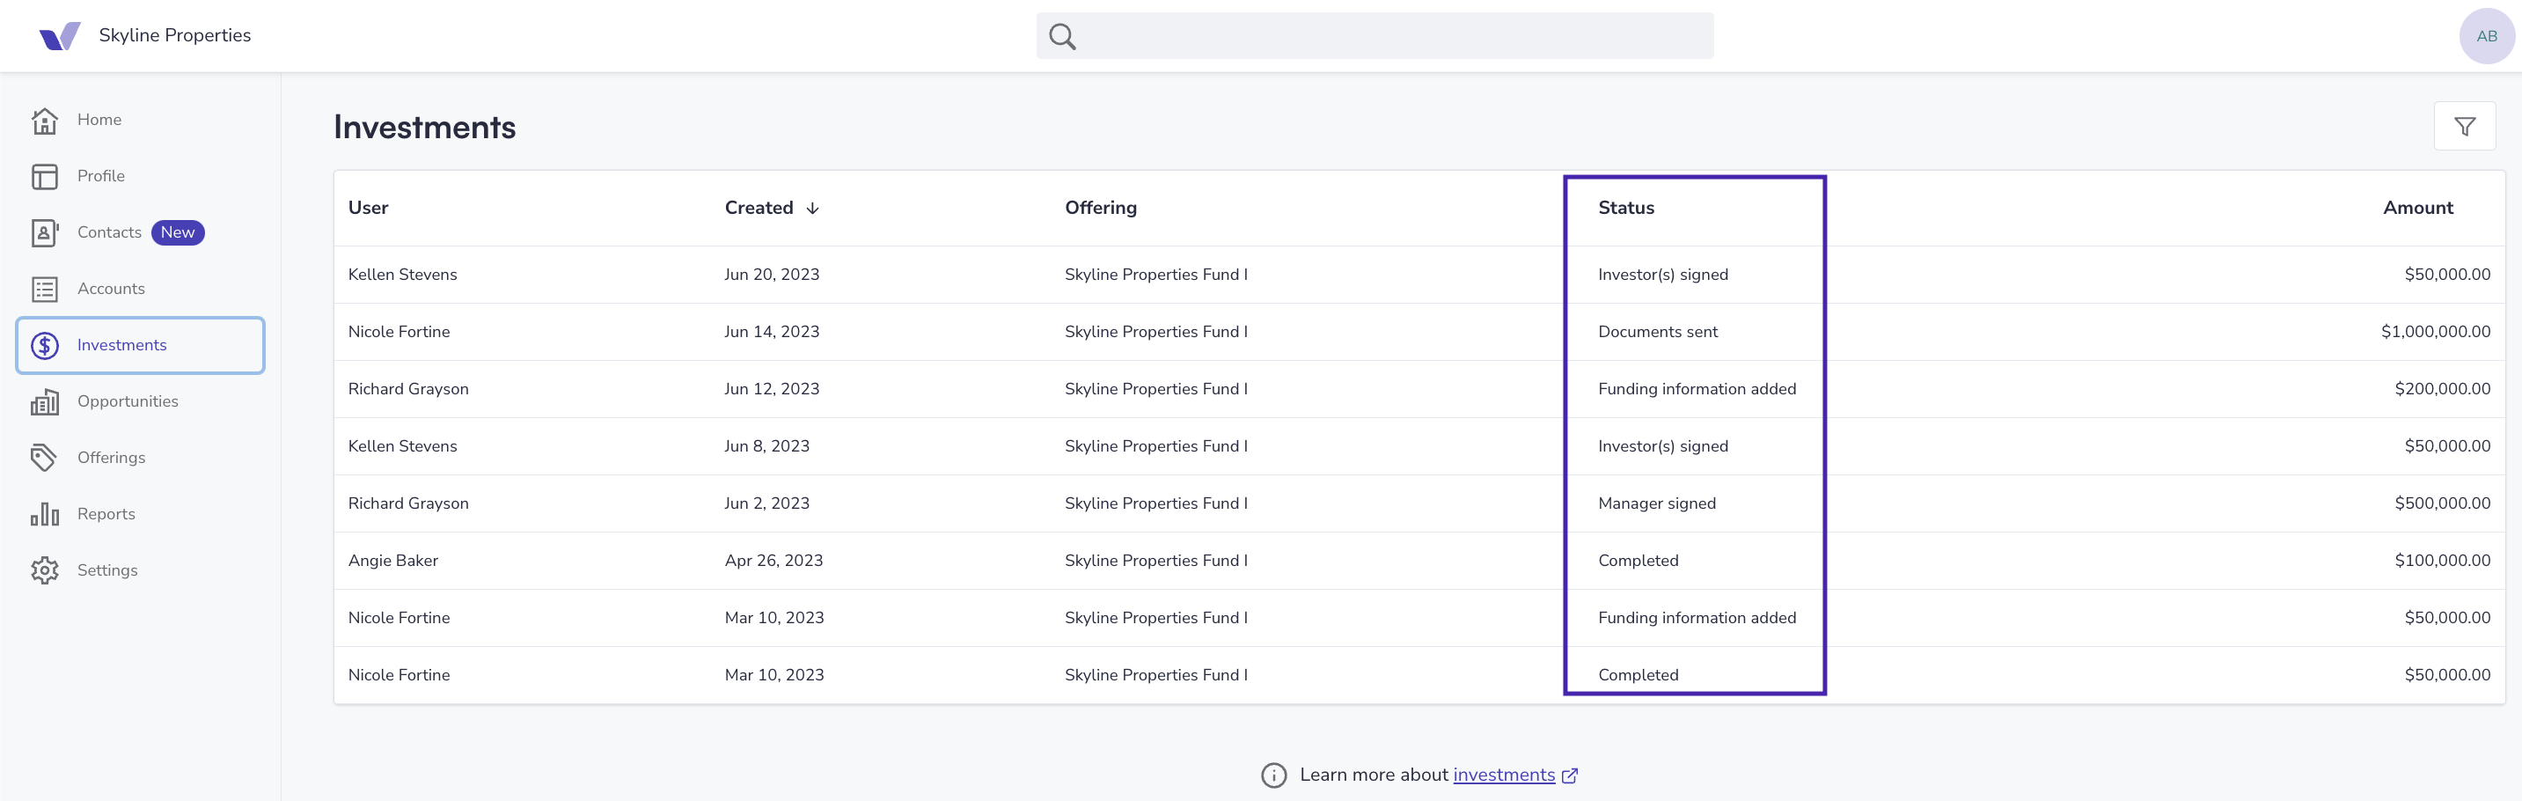Click the $100,000.00 amount cell
This screenshot has height=801, width=2522.
pos(2442,560)
